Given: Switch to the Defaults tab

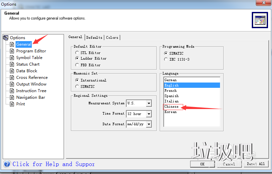Looking at the screenshot, I should point(94,37).
